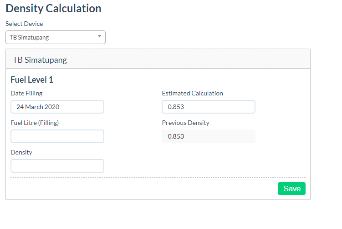342x229 pixels.
Task: Open the Select Device dropdown
Action: tap(55, 37)
